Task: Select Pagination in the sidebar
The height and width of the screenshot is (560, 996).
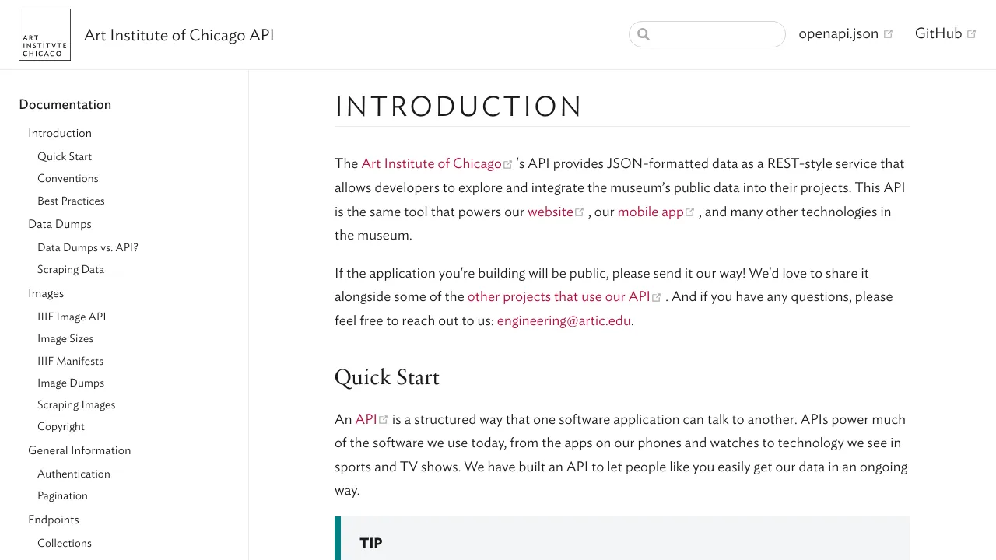Action: pyautogui.click(x=62, y=495)
